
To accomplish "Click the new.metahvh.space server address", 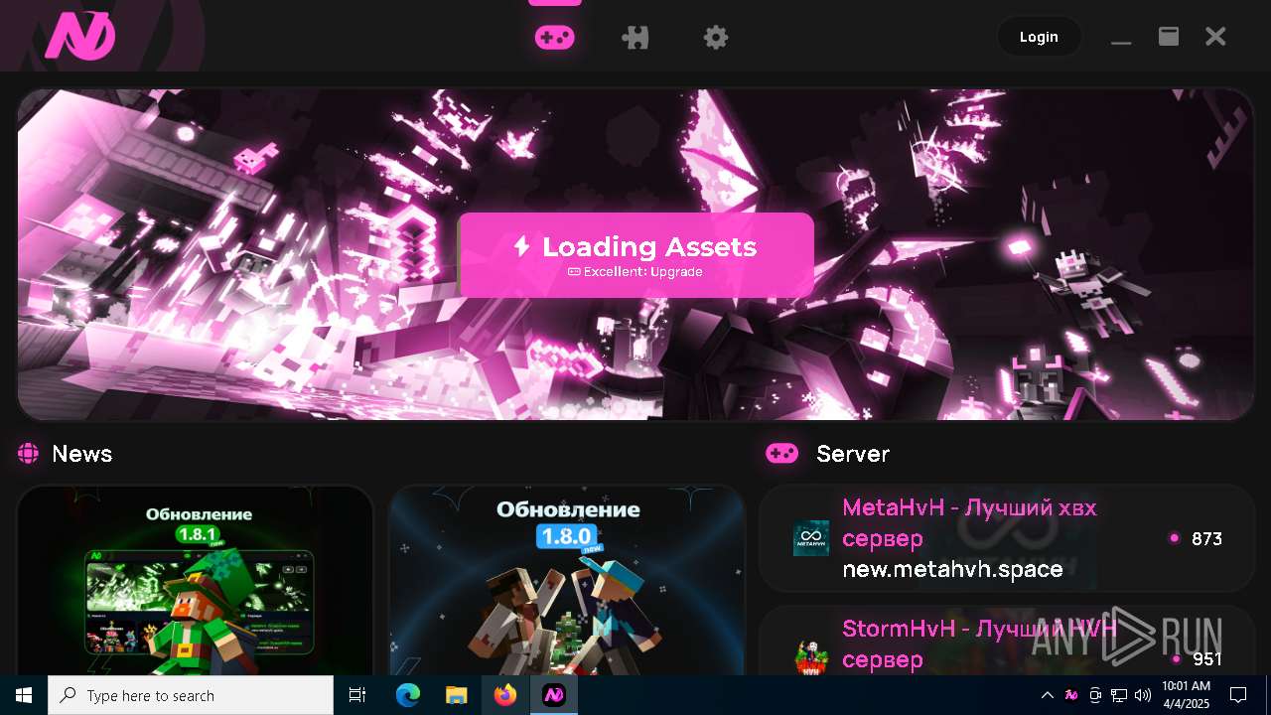I will [x=952, y=569].
